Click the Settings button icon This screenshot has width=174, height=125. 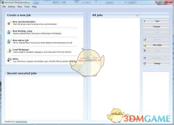[145, 63]
